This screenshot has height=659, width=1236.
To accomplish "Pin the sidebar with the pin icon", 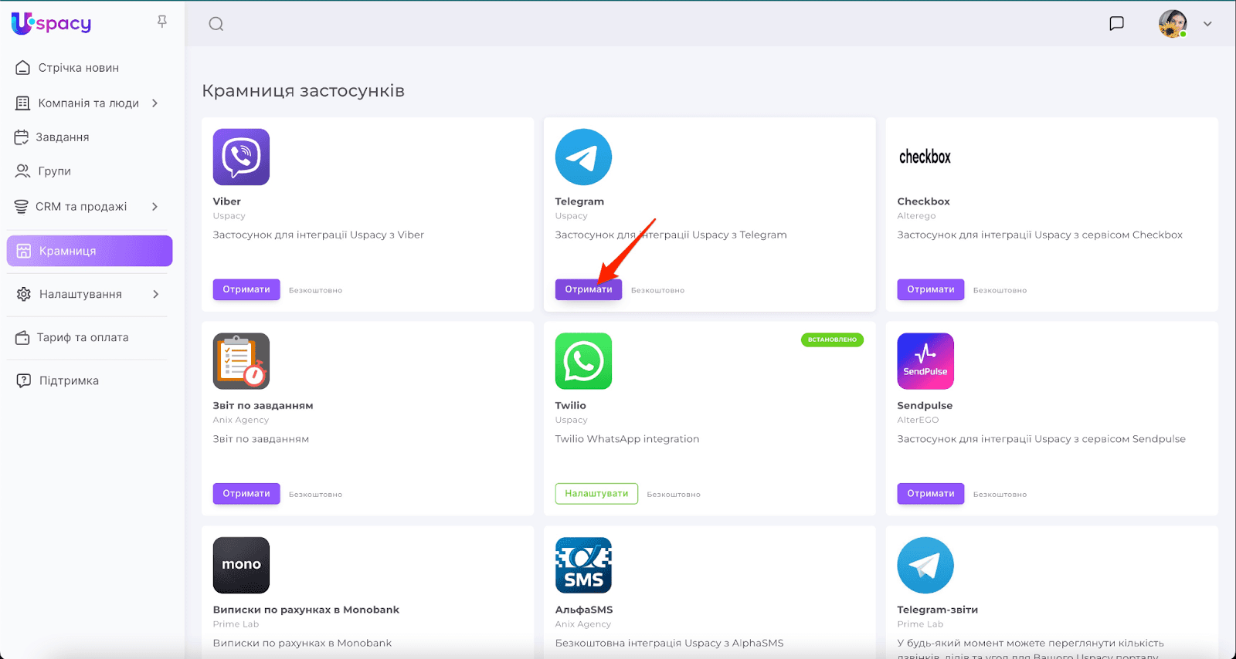I will tap(162, 22).
